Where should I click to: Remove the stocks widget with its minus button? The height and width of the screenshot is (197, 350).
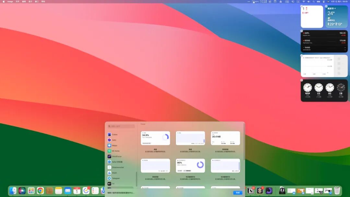click(302, 31)
